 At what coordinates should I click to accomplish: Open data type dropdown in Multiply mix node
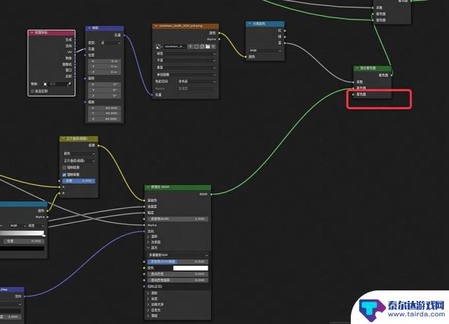[x=79, y=154]
